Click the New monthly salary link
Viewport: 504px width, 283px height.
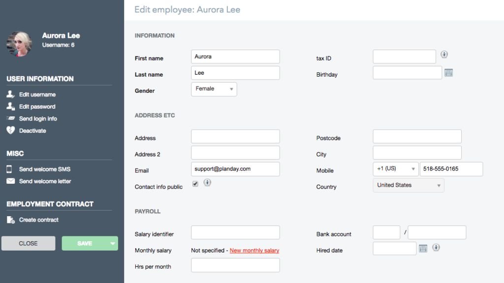[x=254, y=251]
